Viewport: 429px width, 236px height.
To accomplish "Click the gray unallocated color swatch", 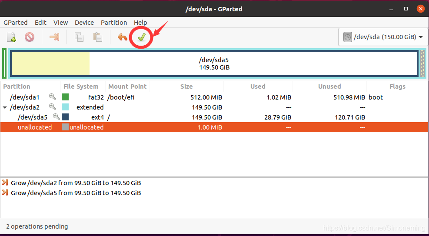I will tap(65, 127).
